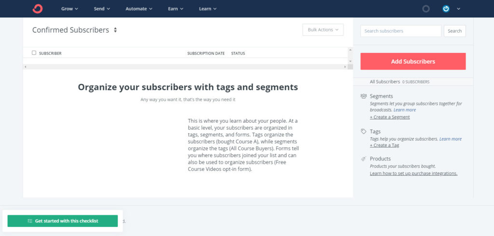
Task: Click the Segments people icon
Action: click(x=364, y=96)
